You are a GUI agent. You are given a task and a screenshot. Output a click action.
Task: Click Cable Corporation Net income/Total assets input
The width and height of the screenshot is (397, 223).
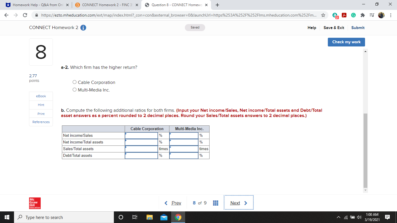pyautogui.click(x=142, y=142)
